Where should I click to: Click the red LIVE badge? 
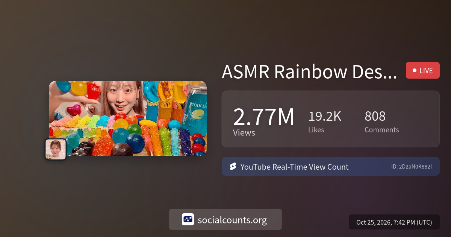423,70
